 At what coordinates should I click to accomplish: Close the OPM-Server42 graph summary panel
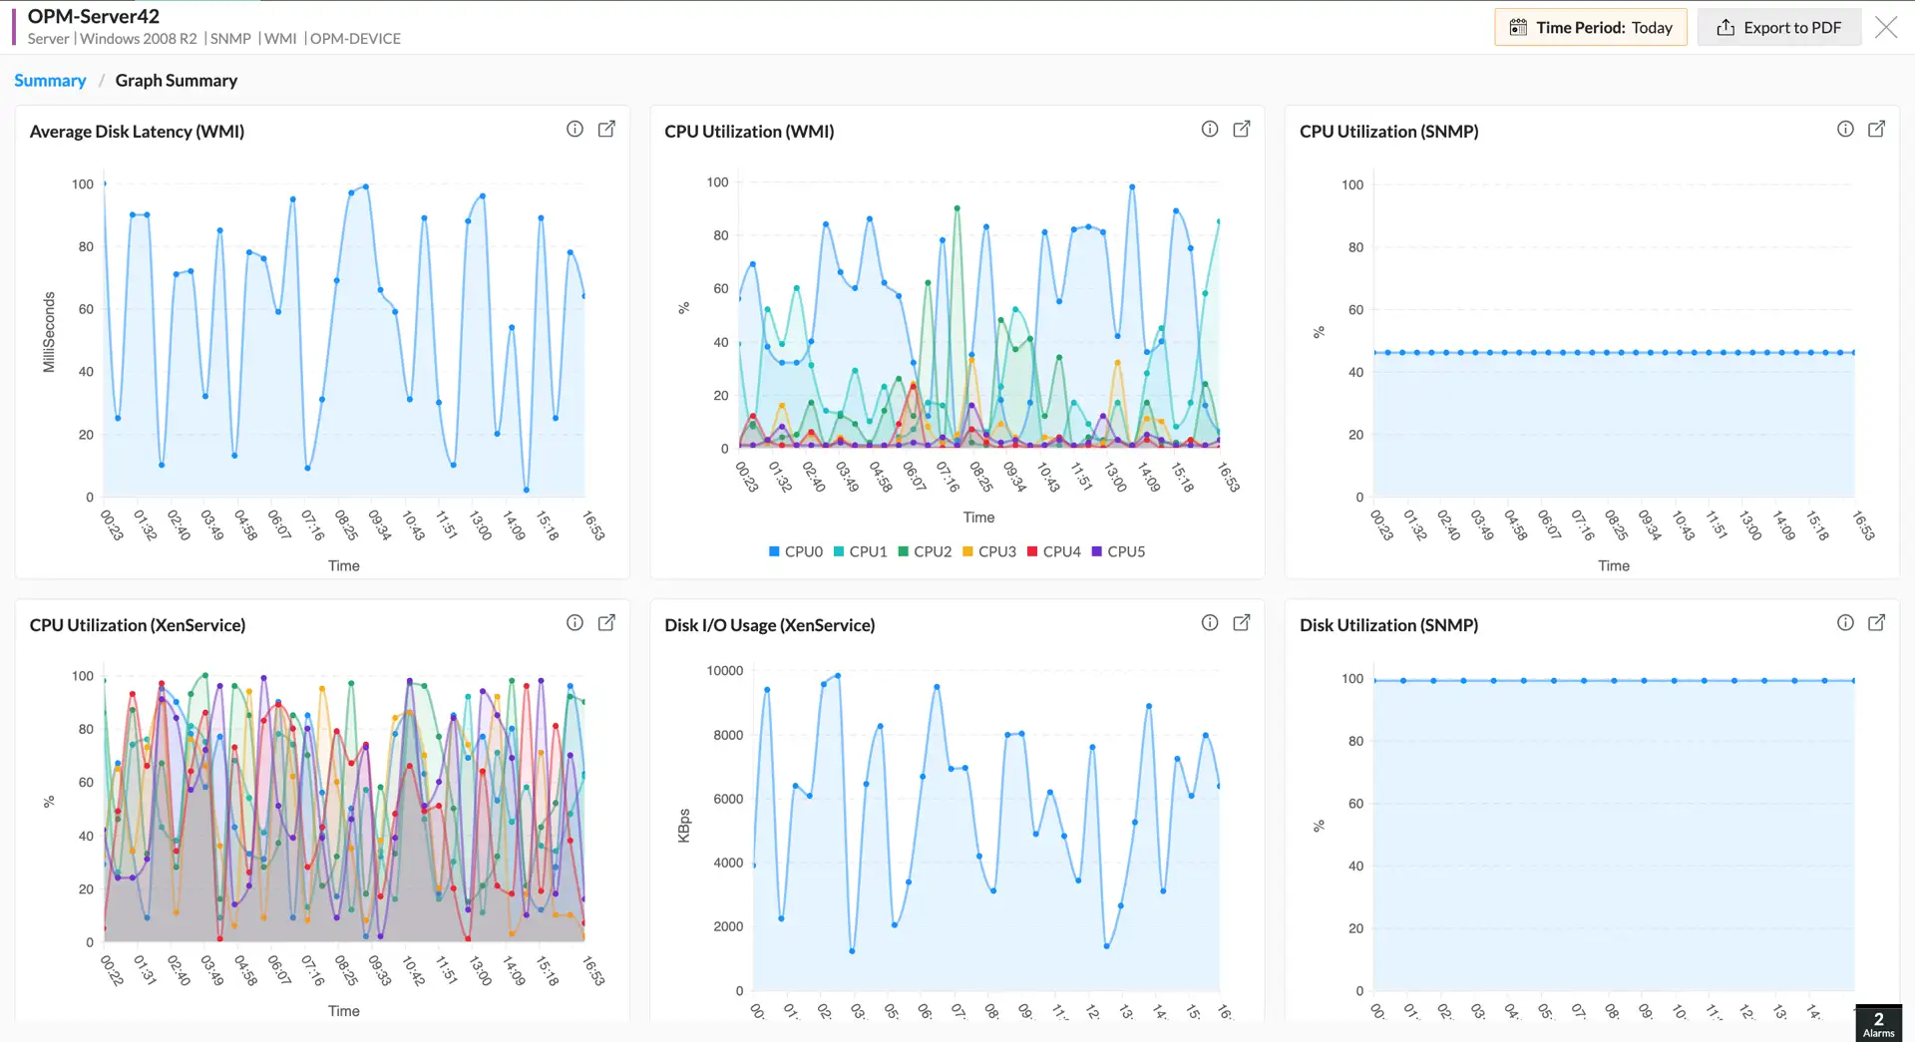click(1886, 27)
